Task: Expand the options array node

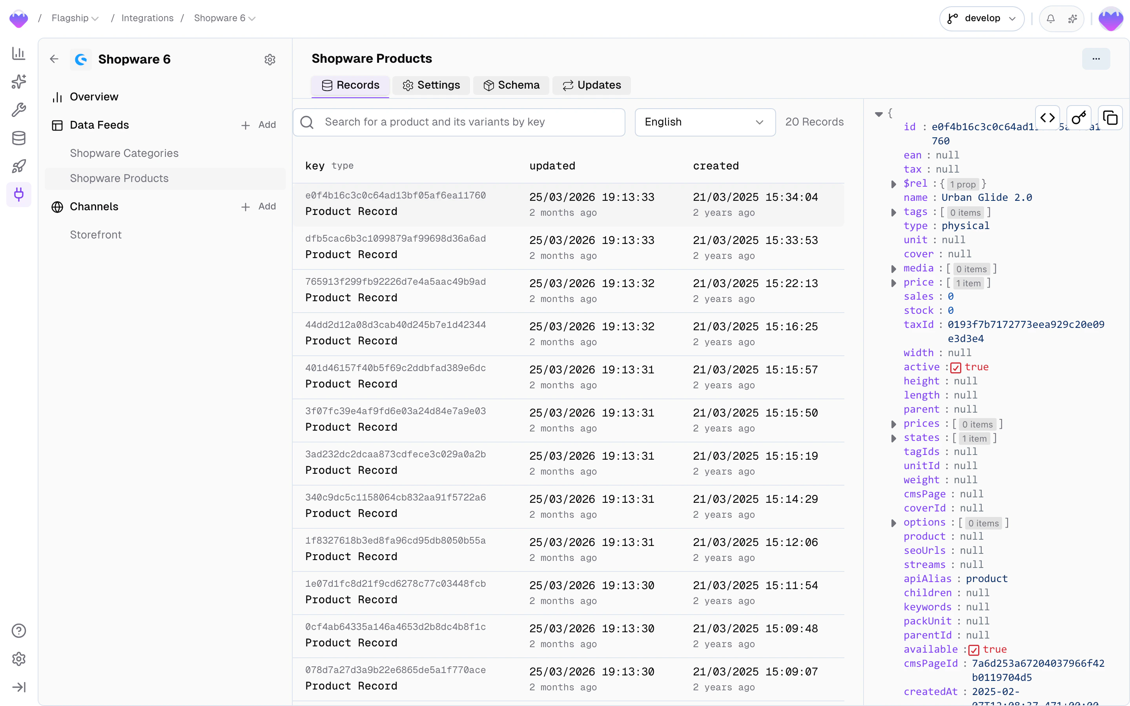Action: 893,523
